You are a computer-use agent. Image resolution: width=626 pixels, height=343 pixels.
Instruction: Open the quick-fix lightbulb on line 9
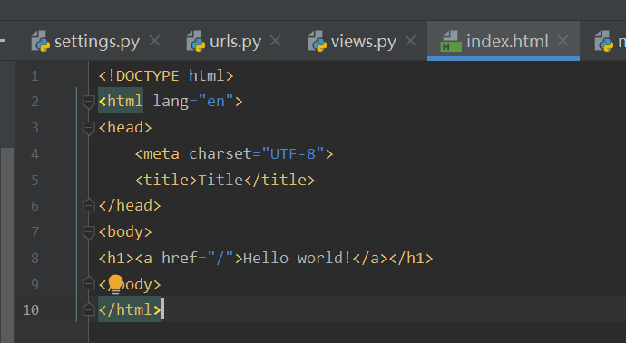(115, 284)
